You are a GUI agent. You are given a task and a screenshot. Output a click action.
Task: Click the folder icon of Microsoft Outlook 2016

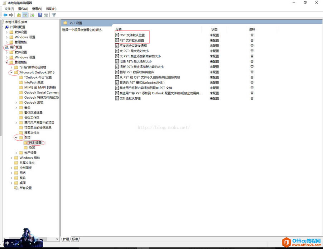16,72
